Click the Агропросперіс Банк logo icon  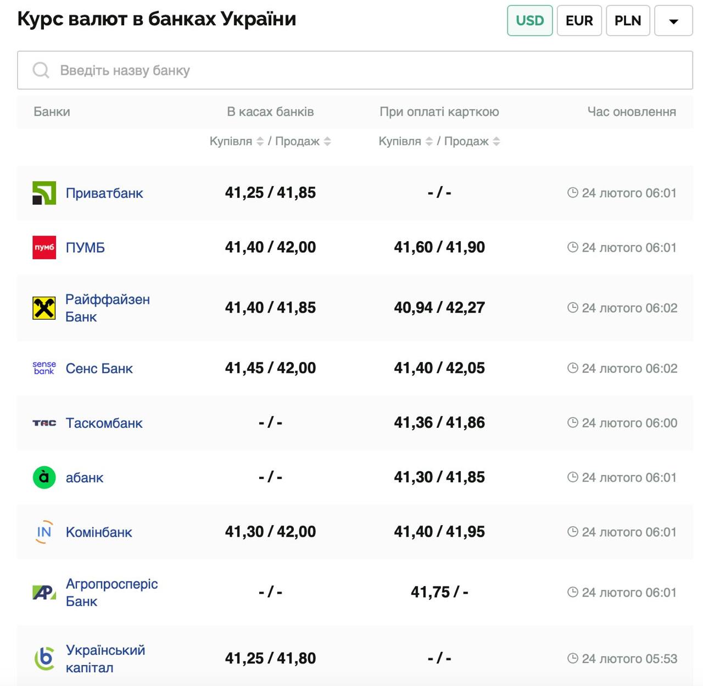click(x=44, y=592)
